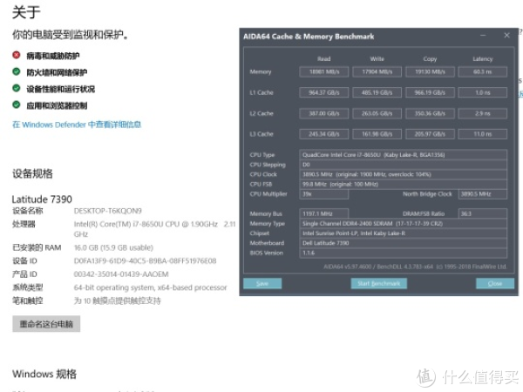Select L2 Cache Read 387.00 GB/s
Viewport: 523px width, 392px height.
324,113
